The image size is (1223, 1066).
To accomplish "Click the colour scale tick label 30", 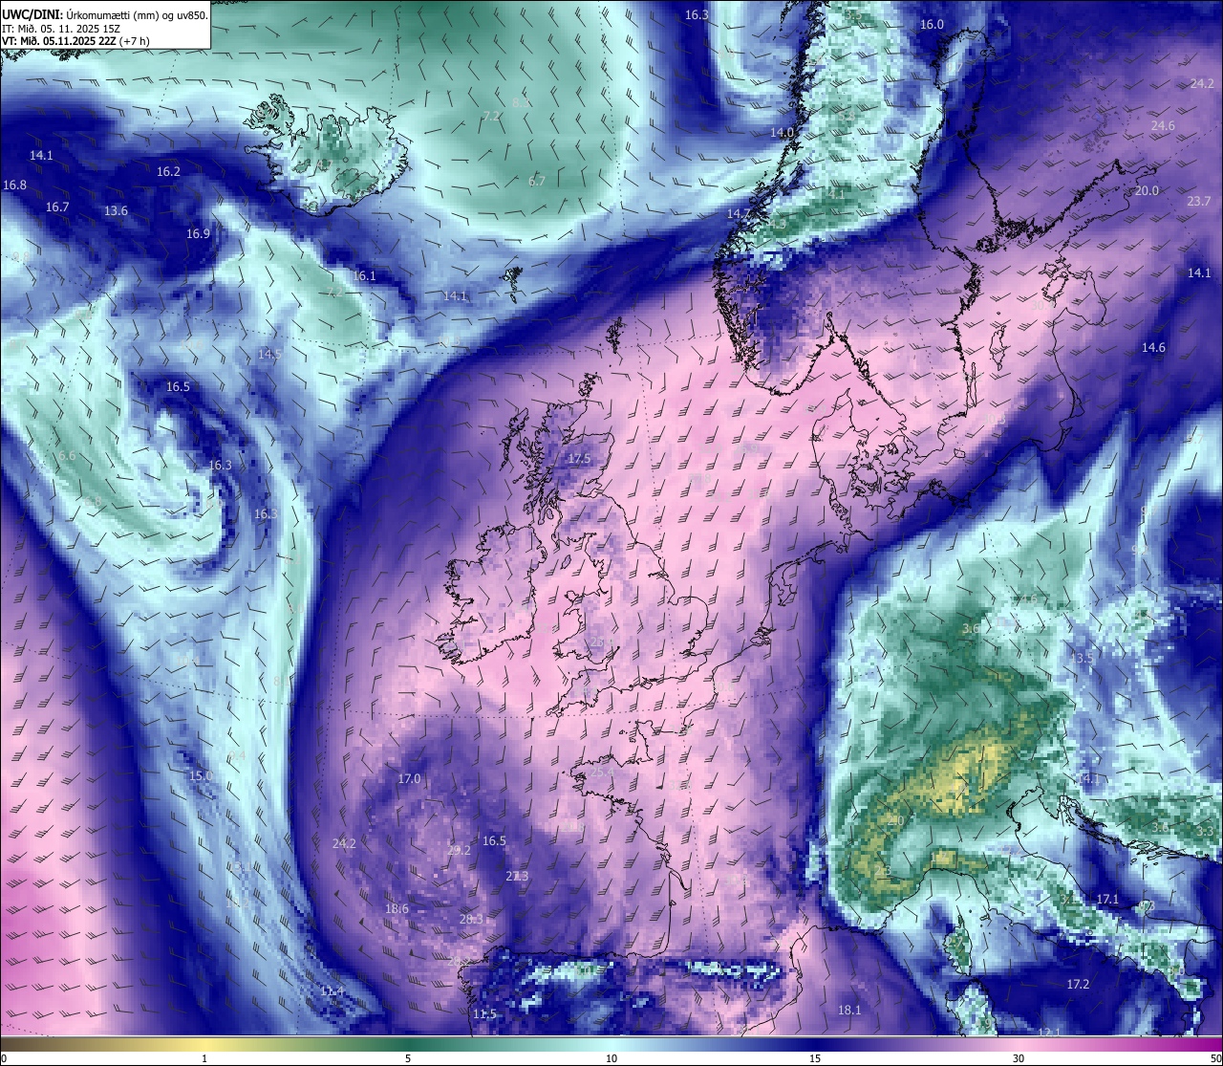I will [1019, 1058].
